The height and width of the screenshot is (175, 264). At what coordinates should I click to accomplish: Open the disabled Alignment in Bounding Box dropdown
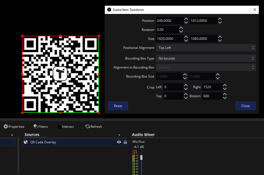click(x=206, y=67)
